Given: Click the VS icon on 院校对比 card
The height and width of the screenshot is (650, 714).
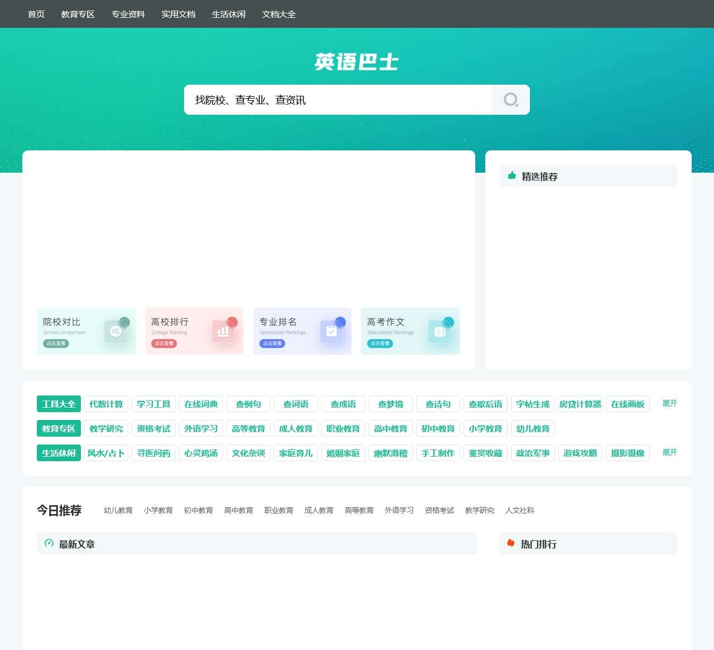Looking at the screenshot, I should [x=116, y=331].
